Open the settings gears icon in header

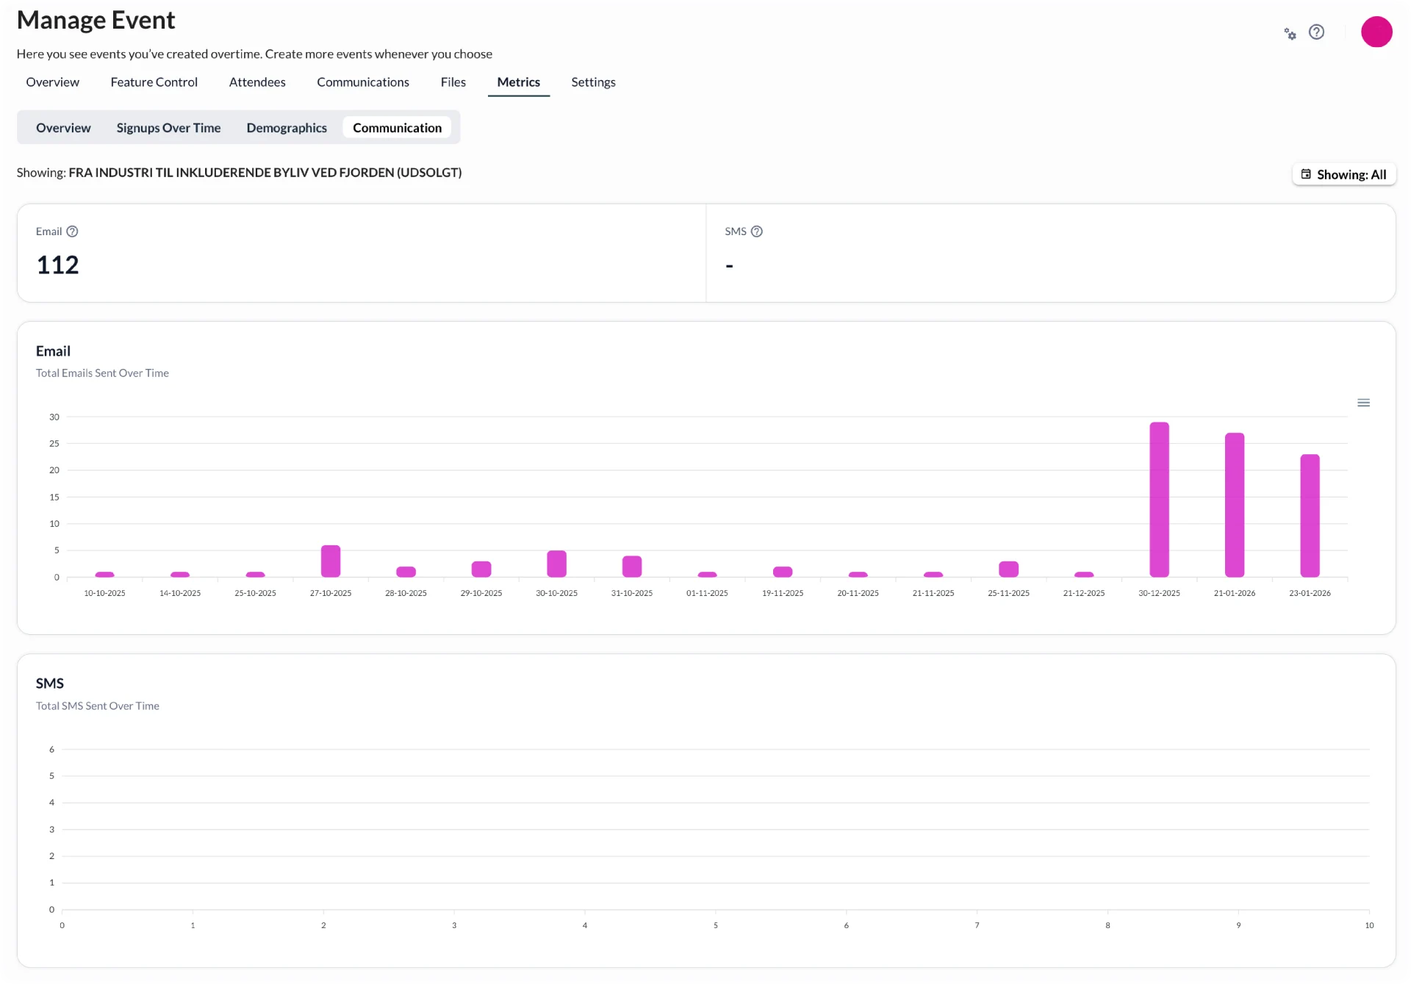pyautogui.click(x=1290, y=33)
